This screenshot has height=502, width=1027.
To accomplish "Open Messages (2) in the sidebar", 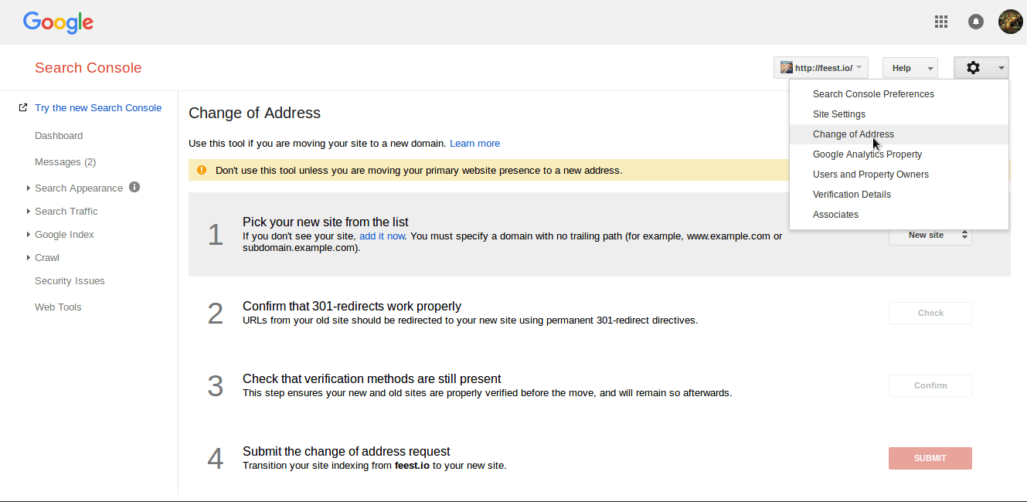I will 66,162.
